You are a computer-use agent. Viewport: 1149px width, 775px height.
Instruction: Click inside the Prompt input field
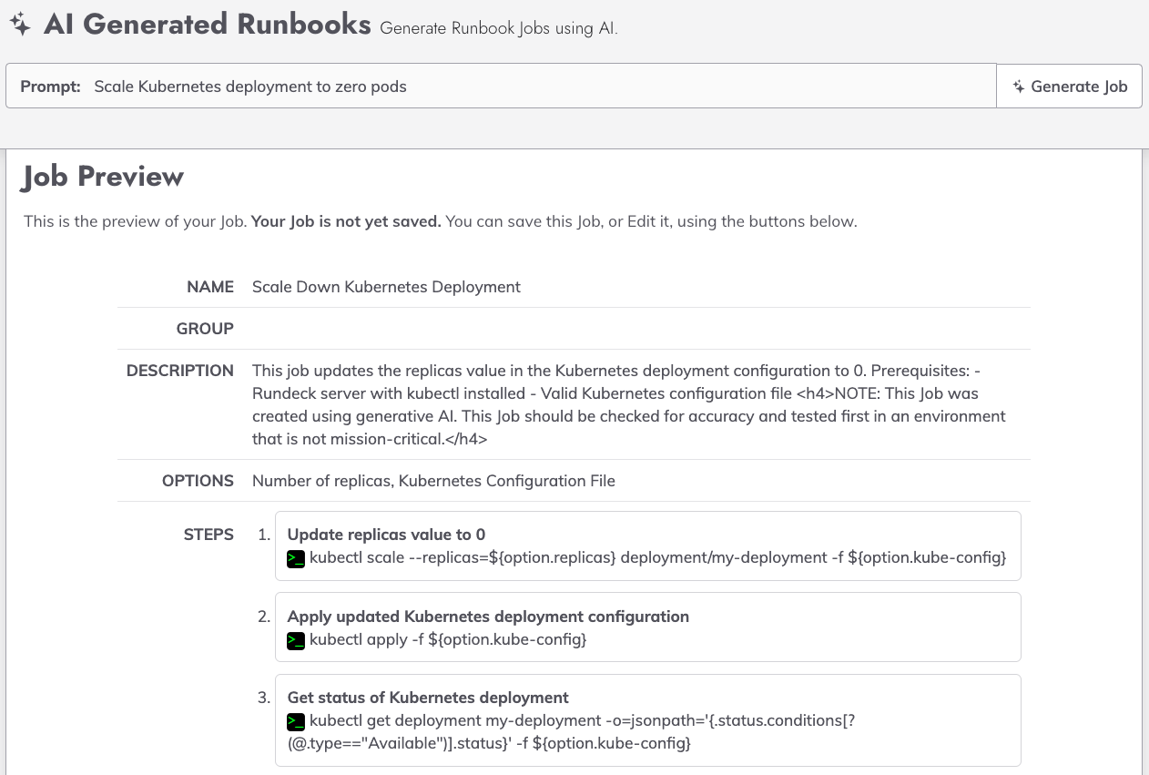(x=455, y=86)
